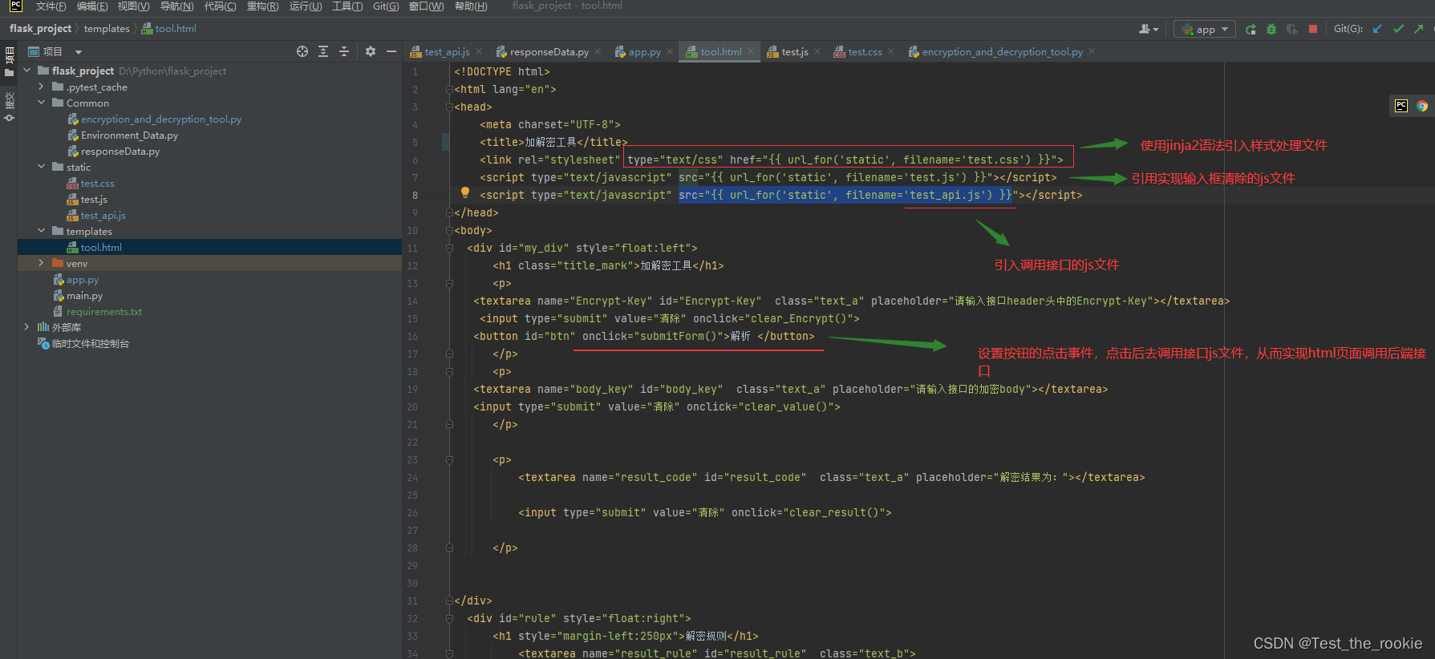Image resolution: width=1435 pixels, height=659 pixels.
Task: Collapse the Common folder
Action: point(42,103)
